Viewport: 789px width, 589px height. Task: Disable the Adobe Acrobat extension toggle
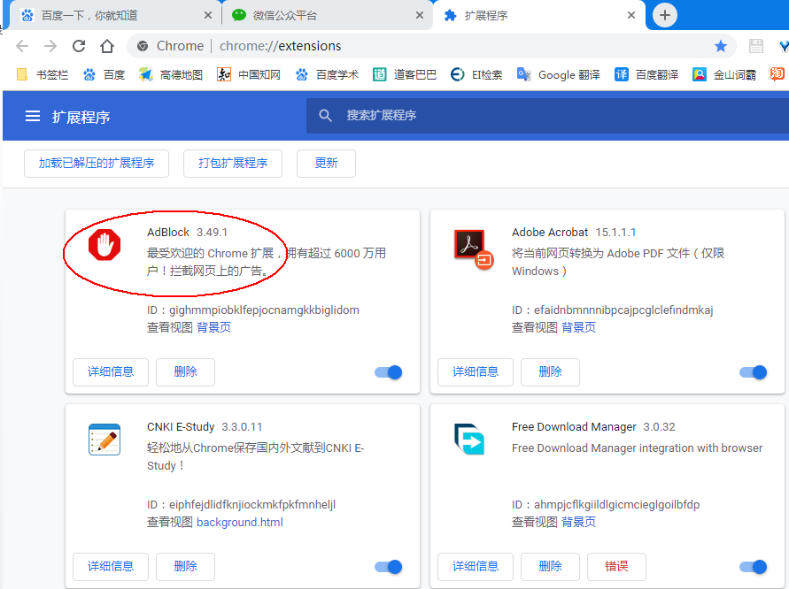click(x=754, y=372)
